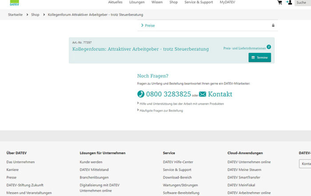Go to Shop breadcrumb
The height and width of the screenshot is (196, 311).
[x=35, y=15]
